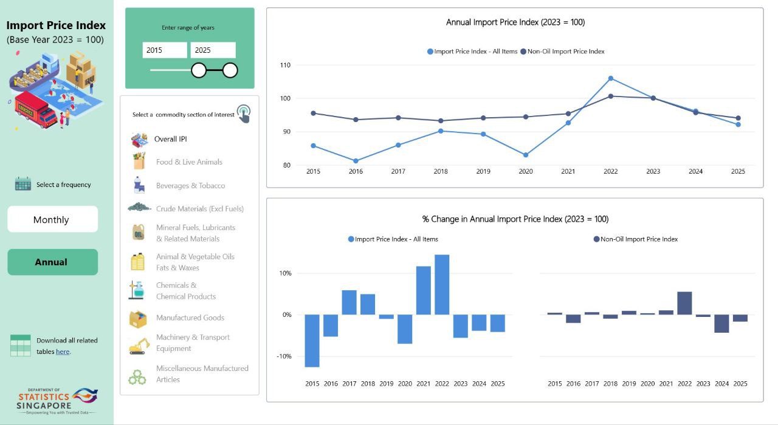Switch frequency to Monthly
778x425 pixels.
coord(52,220)
